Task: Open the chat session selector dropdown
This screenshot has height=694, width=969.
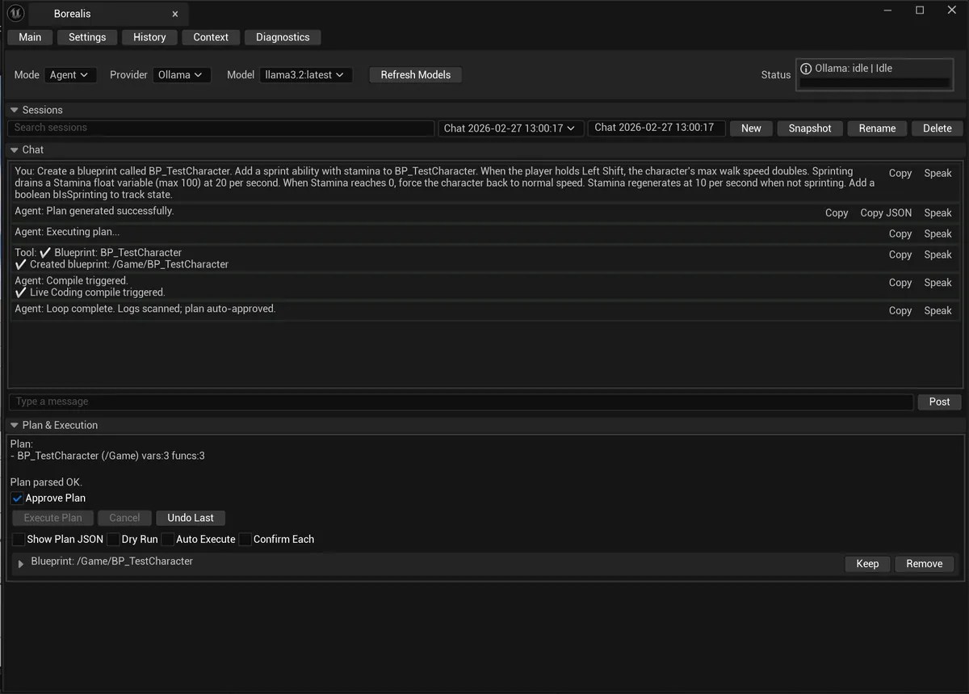Action: pyautogui.click(x=510, y=128)
